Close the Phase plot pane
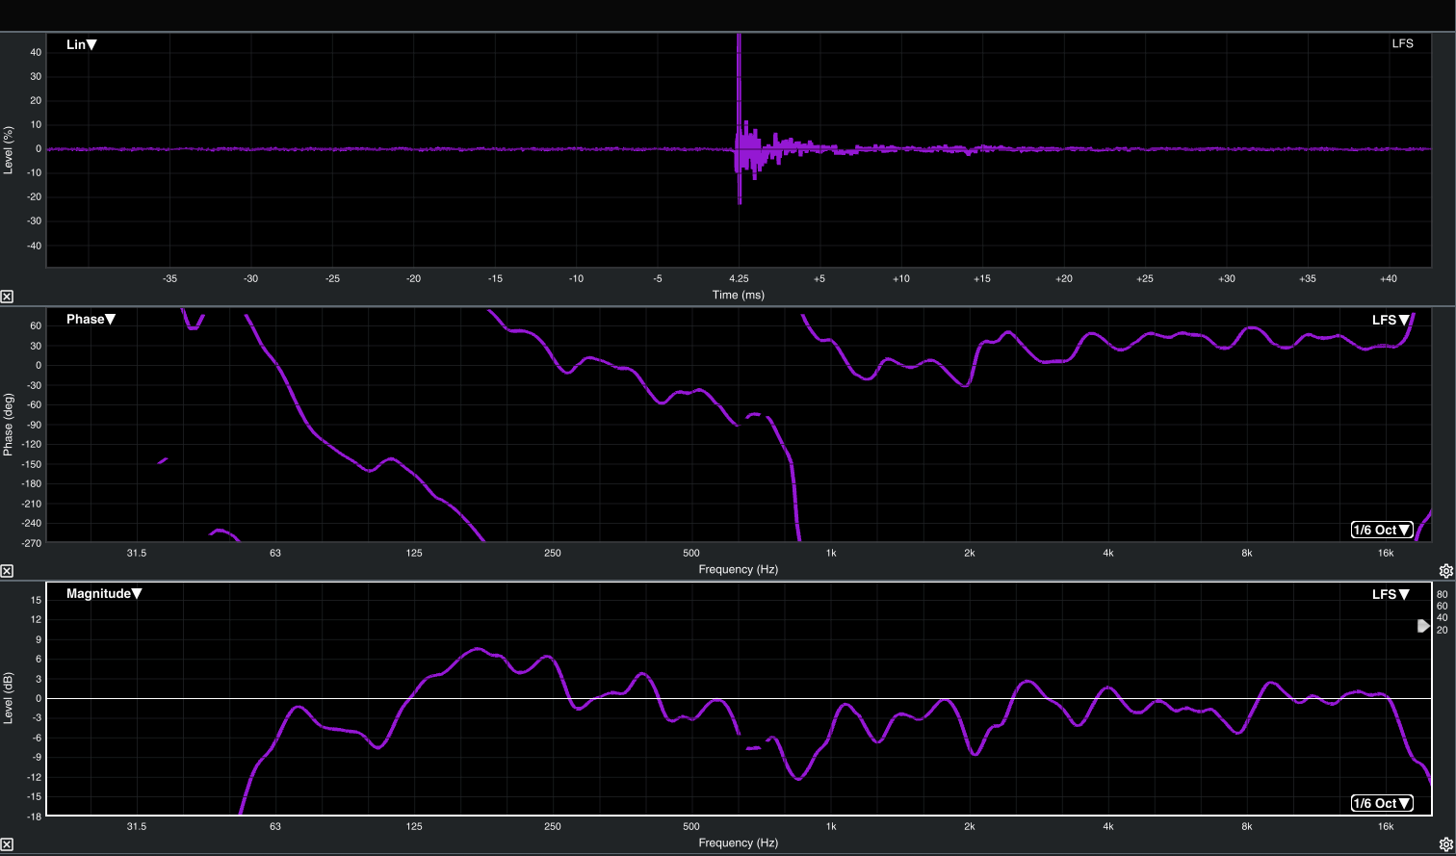Image resolution: width=1456 pixels, height=856 pixels. [7, 571]
